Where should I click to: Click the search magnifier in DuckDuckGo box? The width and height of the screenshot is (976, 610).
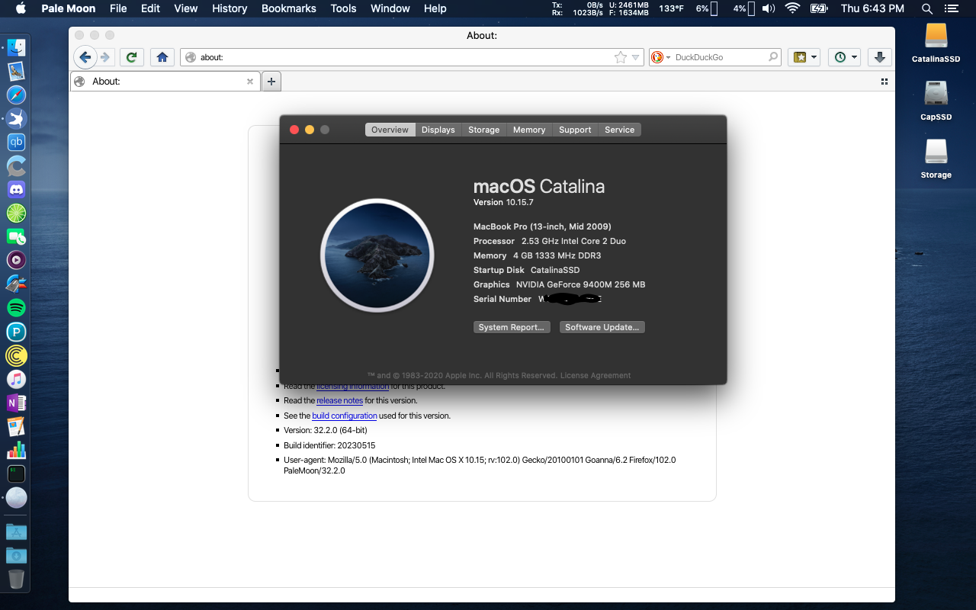point(772,57)
